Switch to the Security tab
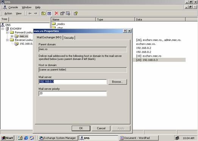Image resolution: width=198 pixels, height=141 pixels. coord(69,38)
